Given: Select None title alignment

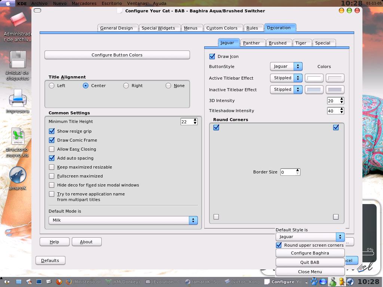Looking at the screenshot, I should coord(168,86).
